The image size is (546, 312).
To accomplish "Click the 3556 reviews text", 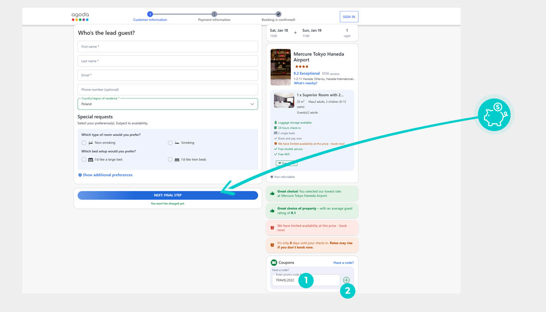I will click(331, 74).
